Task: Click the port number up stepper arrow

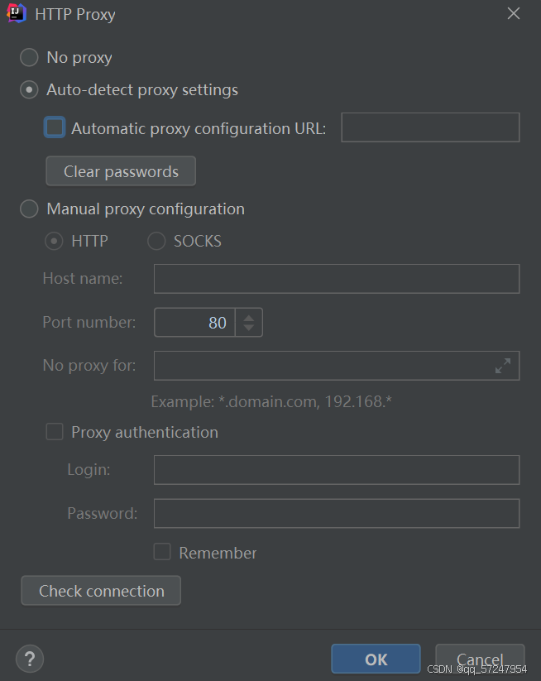Action: point(249,317)
